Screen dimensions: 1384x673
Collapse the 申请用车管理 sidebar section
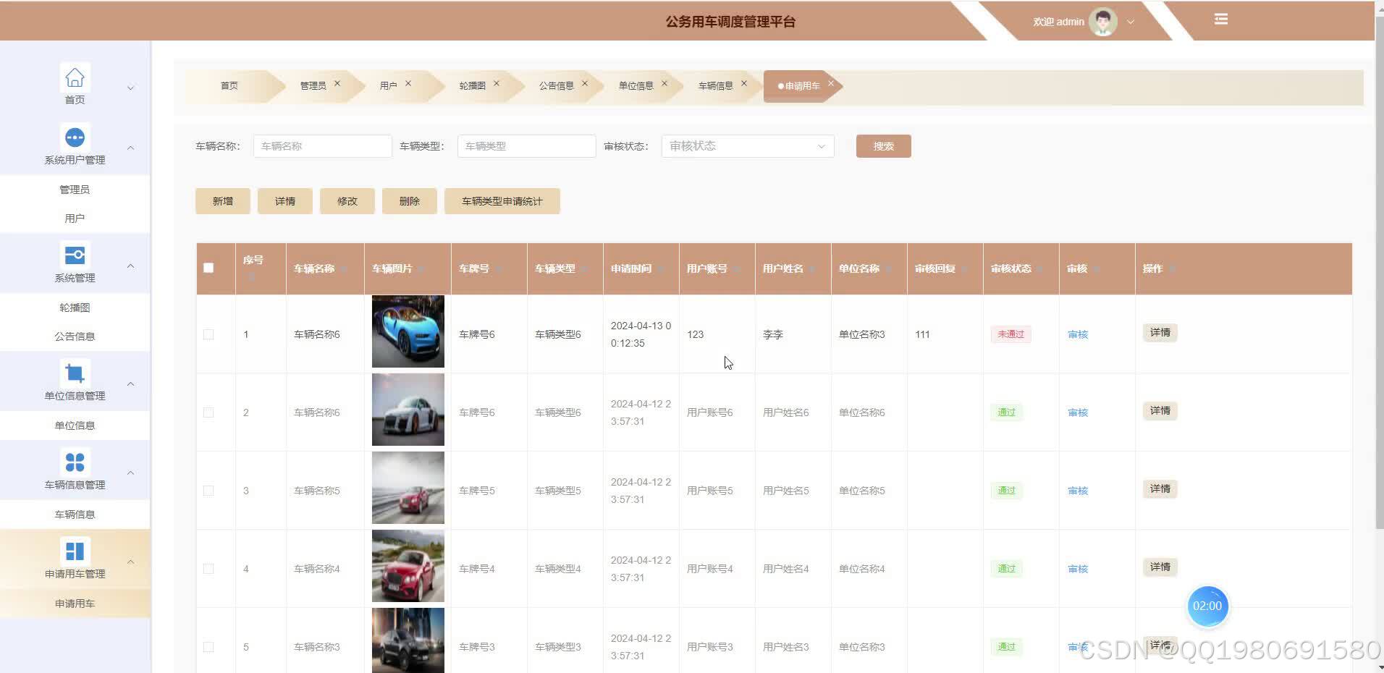130,561
